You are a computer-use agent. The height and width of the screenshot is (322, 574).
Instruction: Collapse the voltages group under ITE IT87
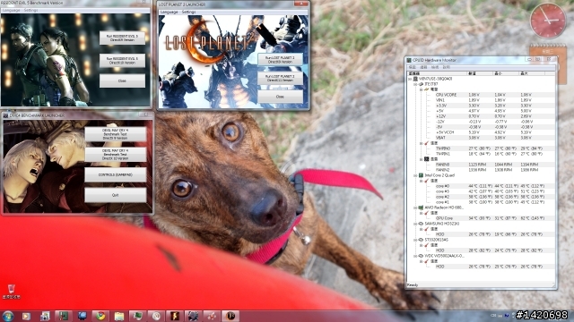click(421, 89)
